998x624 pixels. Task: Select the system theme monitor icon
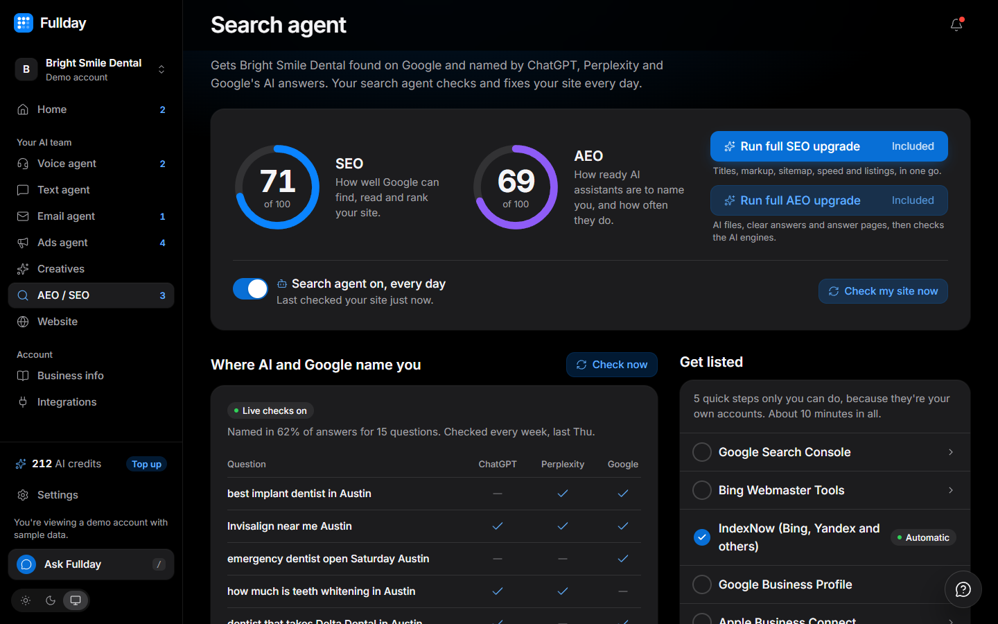click(76, 600)
